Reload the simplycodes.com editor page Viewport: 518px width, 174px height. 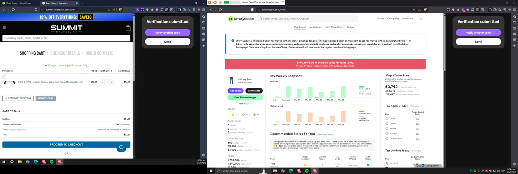(220, 10)
